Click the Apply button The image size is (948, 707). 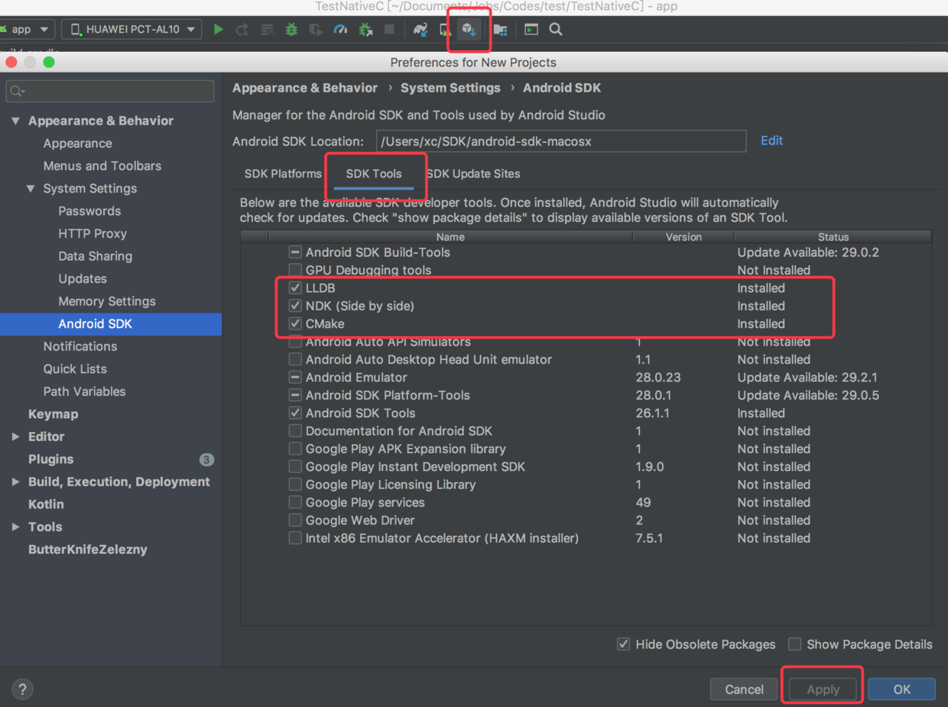pos(823,689)
